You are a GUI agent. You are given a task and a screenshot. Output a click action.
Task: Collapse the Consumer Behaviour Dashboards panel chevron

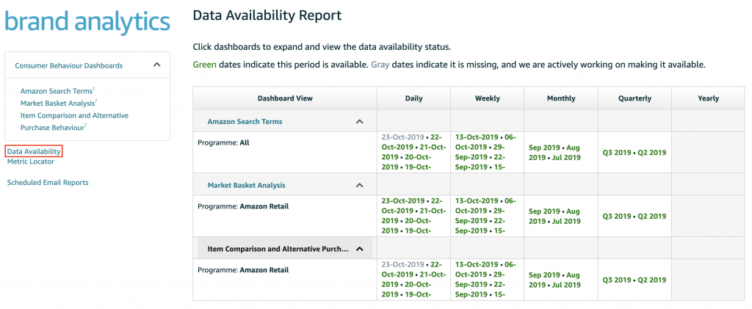(156, 65)
